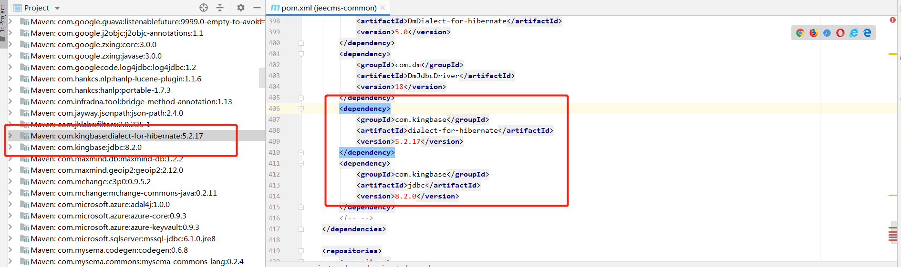Image resolution: width=901 pixels, height=267 pixels.
Task: Open the Project view dropdown
Action: coord(57,8)
